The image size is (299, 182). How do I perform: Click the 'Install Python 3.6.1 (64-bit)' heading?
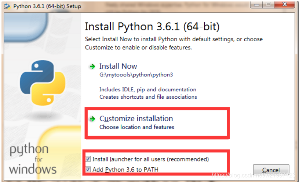coord(152,27)
